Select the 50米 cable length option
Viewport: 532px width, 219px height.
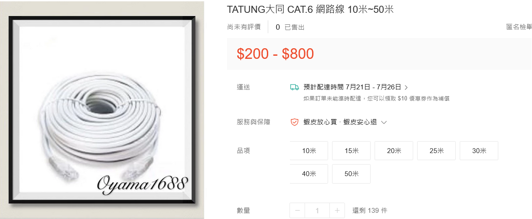click(x=351, y=174)
